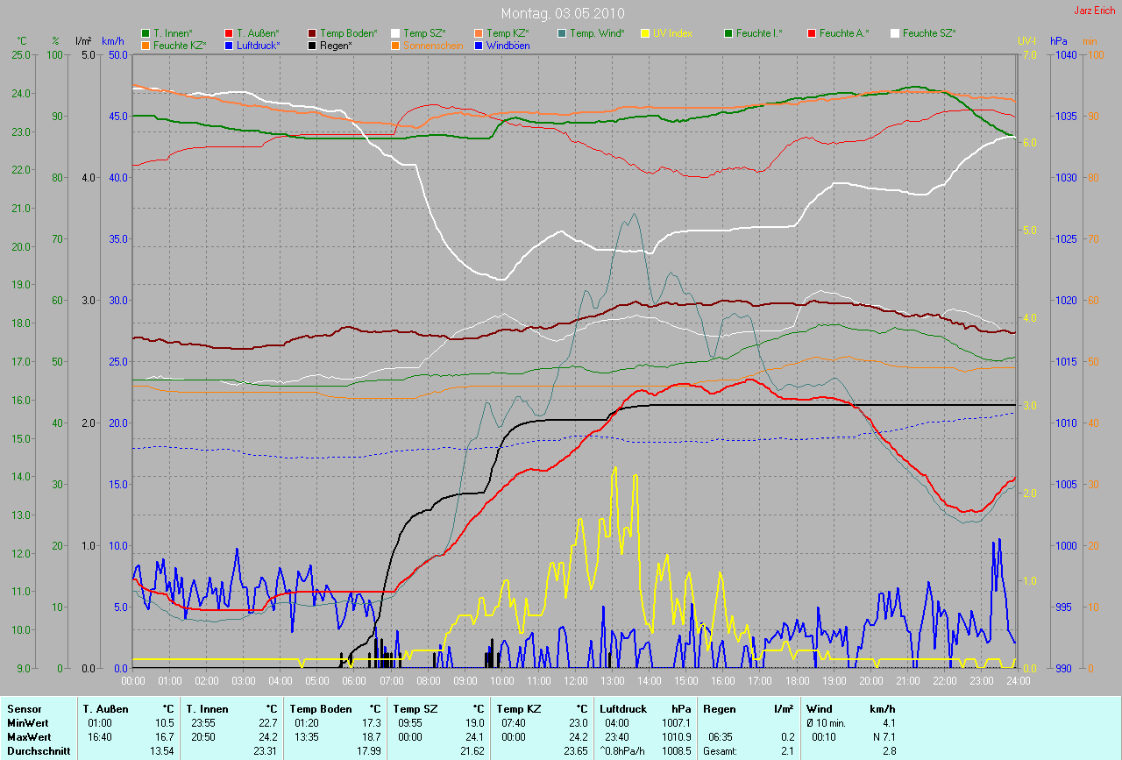Image resolution: width=1122 pixels, height=760 pixels.
Task: Click the chart title 'Montag, 03.05.2010'
Action: [561, 14]
